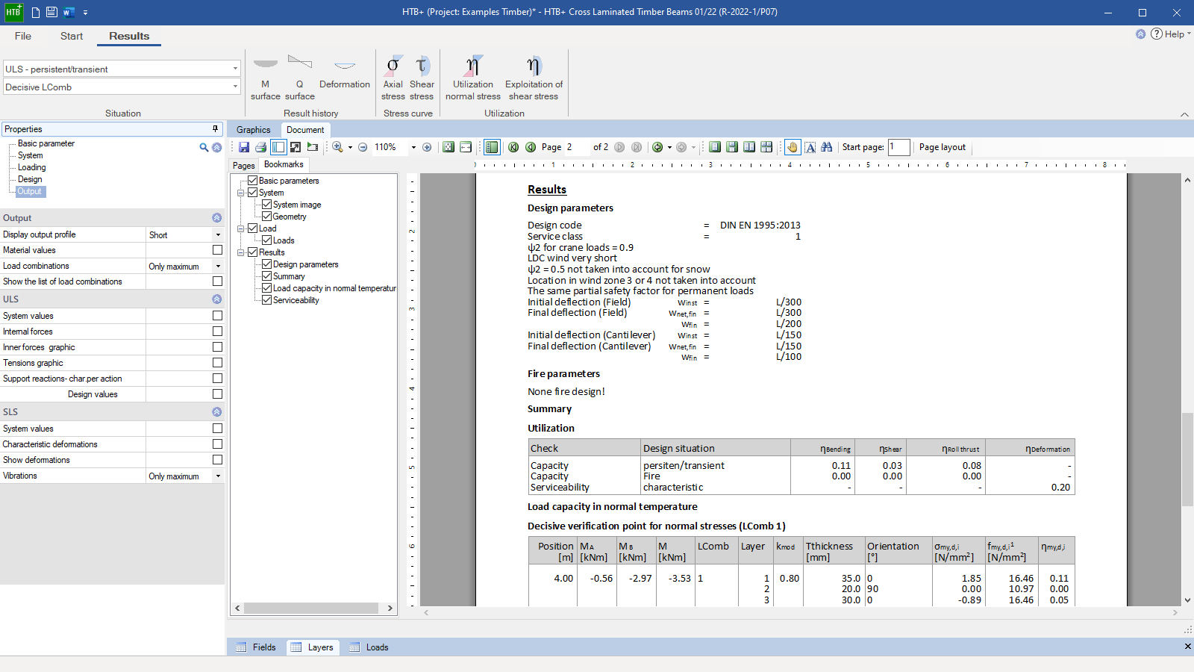
Task: Open the 110% zoom level dropdown
Action: click(413, 148)
